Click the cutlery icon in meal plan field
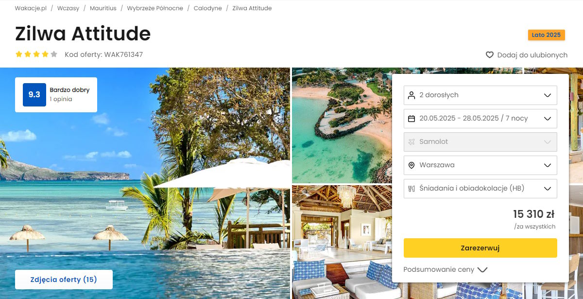The height and width of the screenshot is (299, 583). coord(412,188)
